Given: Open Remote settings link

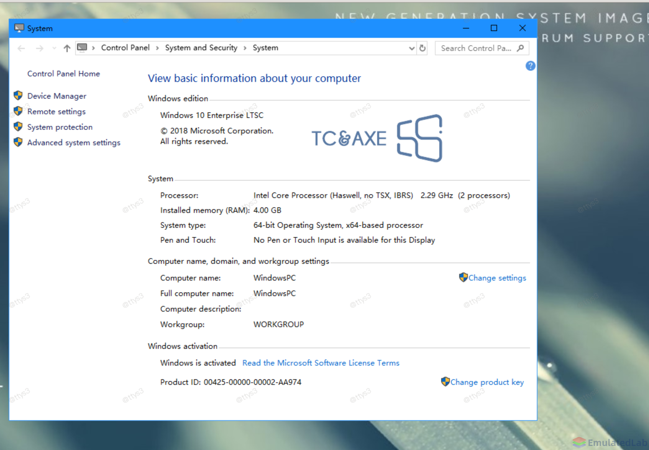Looking at the screenshot, I should point(56,111).
